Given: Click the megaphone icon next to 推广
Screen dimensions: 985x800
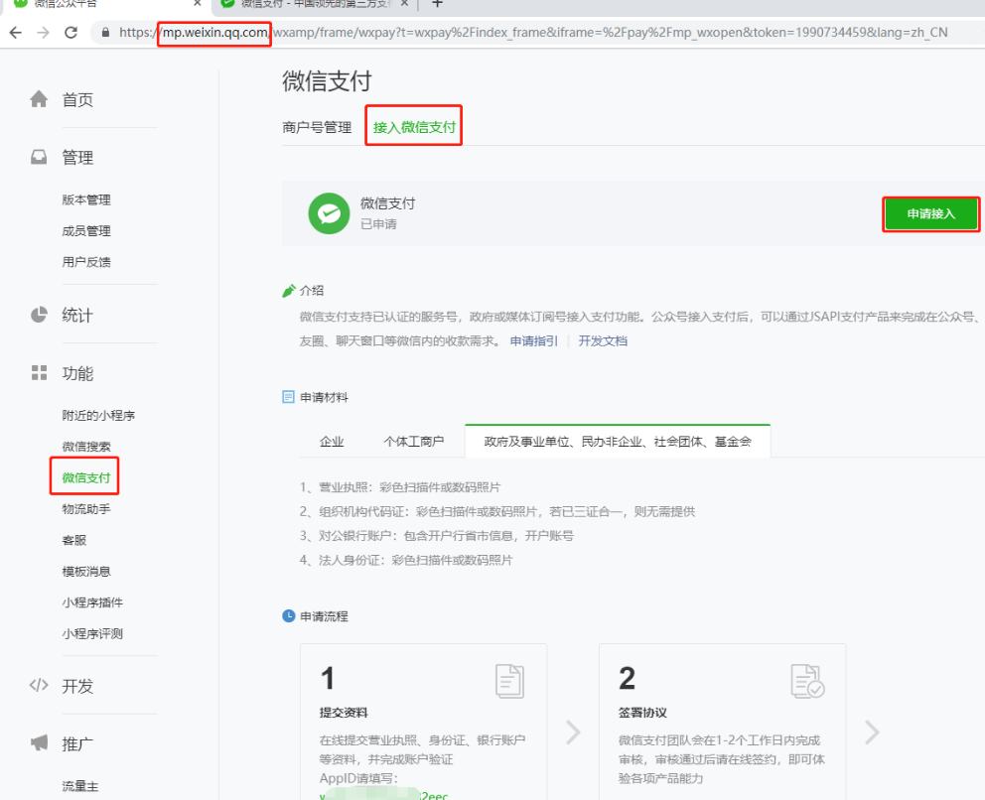Looking at the screenshot, I should click(39, 743).
